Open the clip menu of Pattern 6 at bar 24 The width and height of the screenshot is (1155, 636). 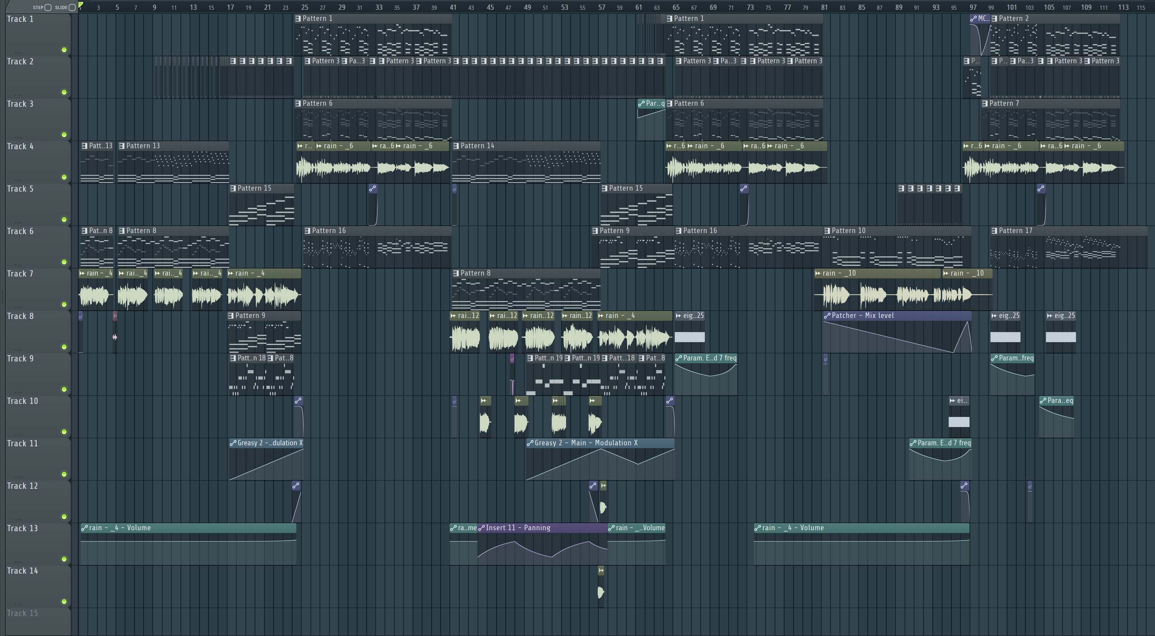point(298,103)
